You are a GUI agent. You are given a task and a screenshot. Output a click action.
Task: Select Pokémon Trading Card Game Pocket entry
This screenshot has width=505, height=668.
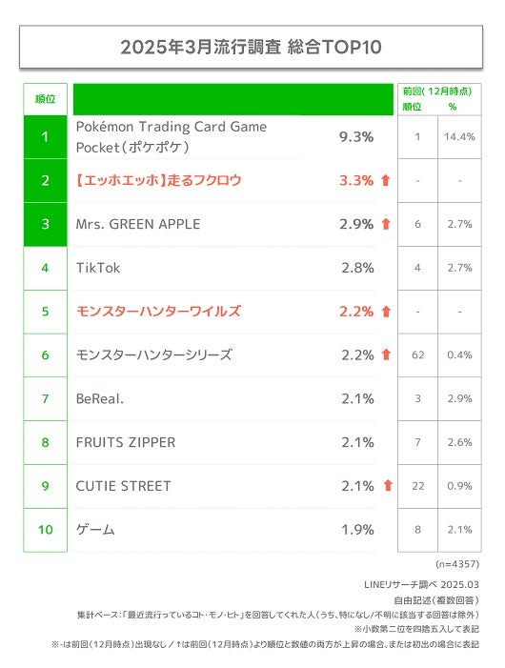pos(172,137)
